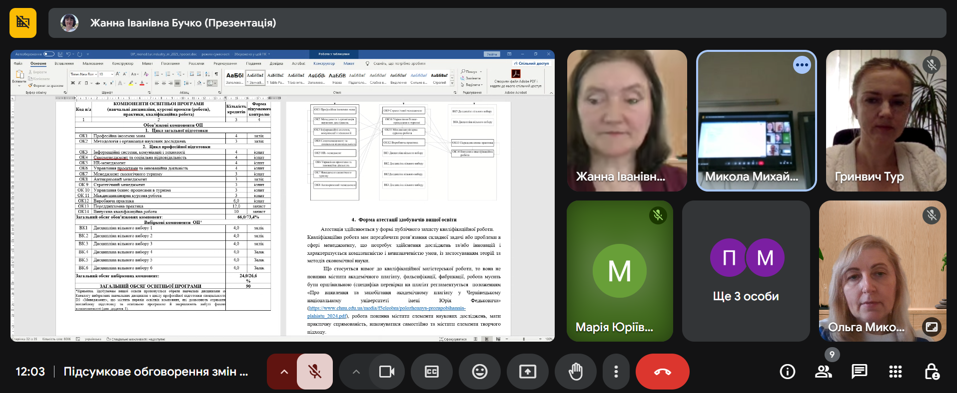Open meeting details info panel
Viewport: 957px width, 393px height.
click(788, 372)
